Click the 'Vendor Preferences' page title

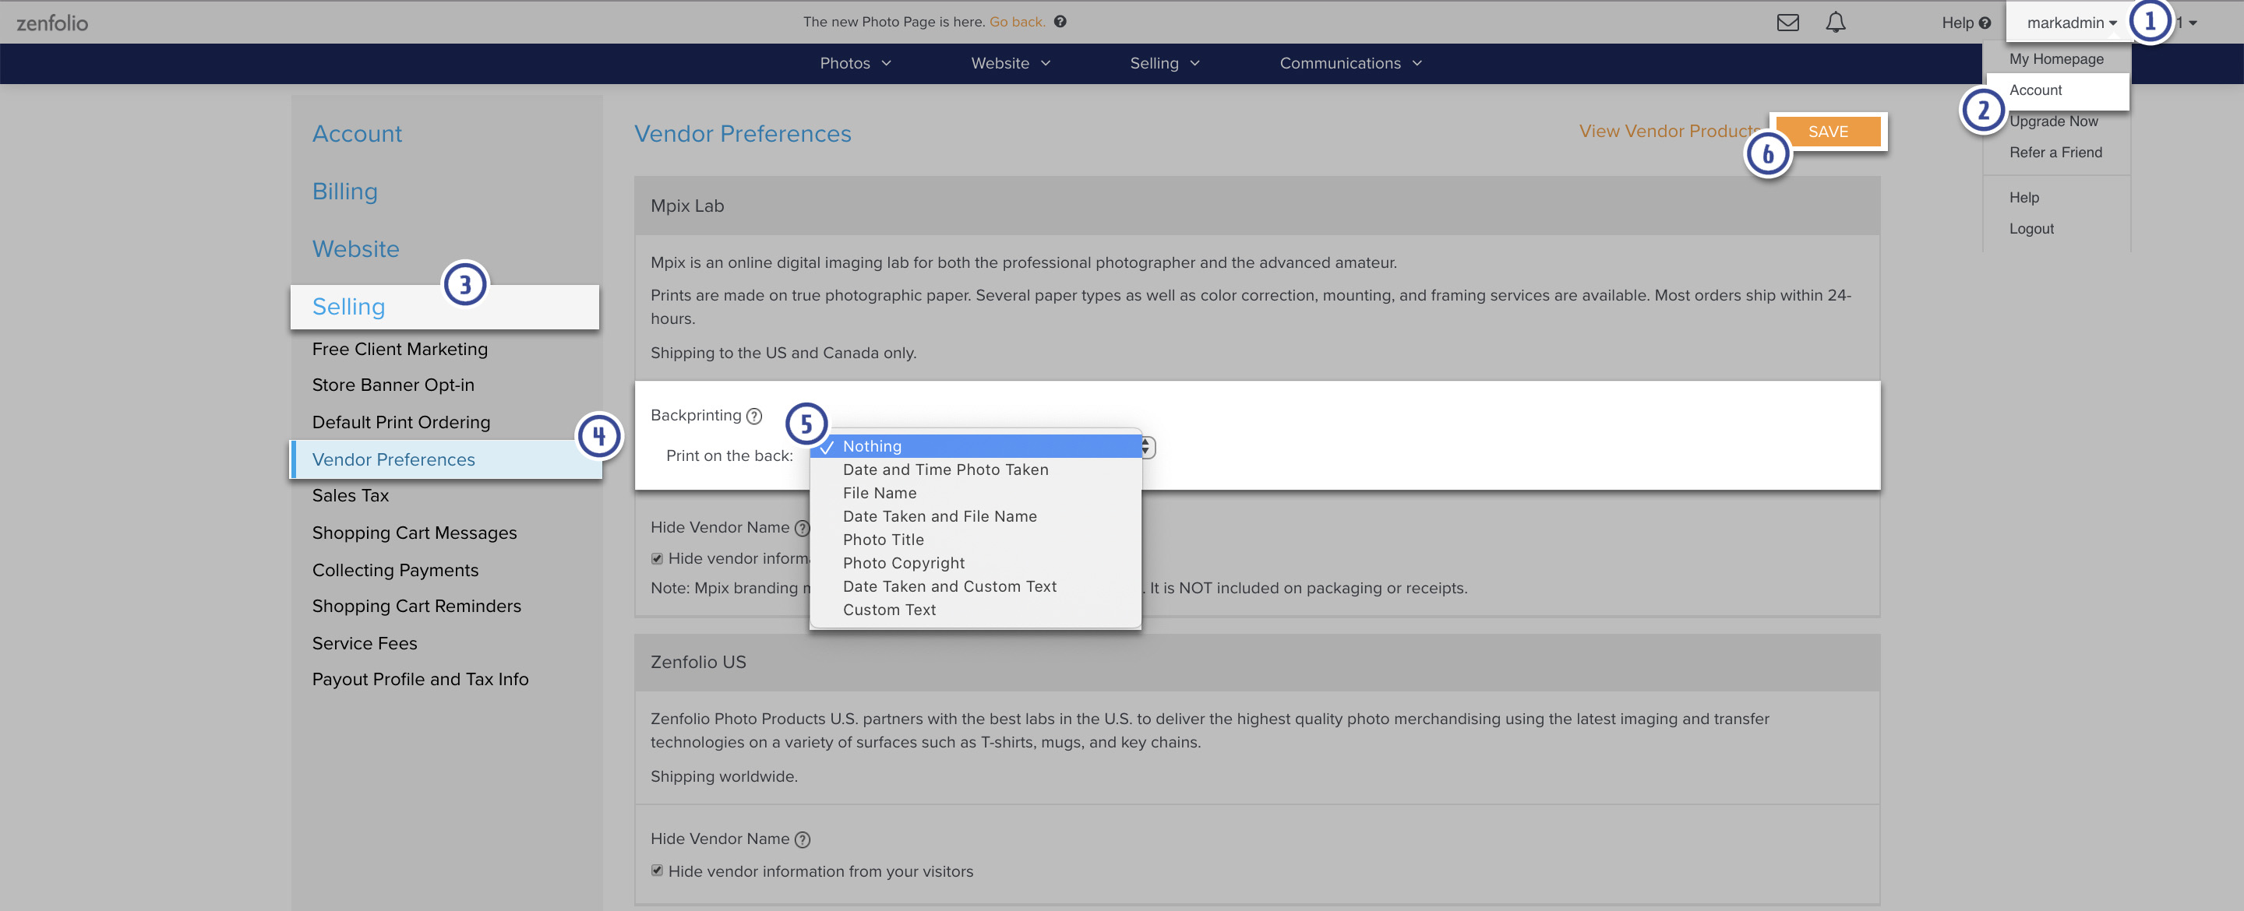[743, 134]
